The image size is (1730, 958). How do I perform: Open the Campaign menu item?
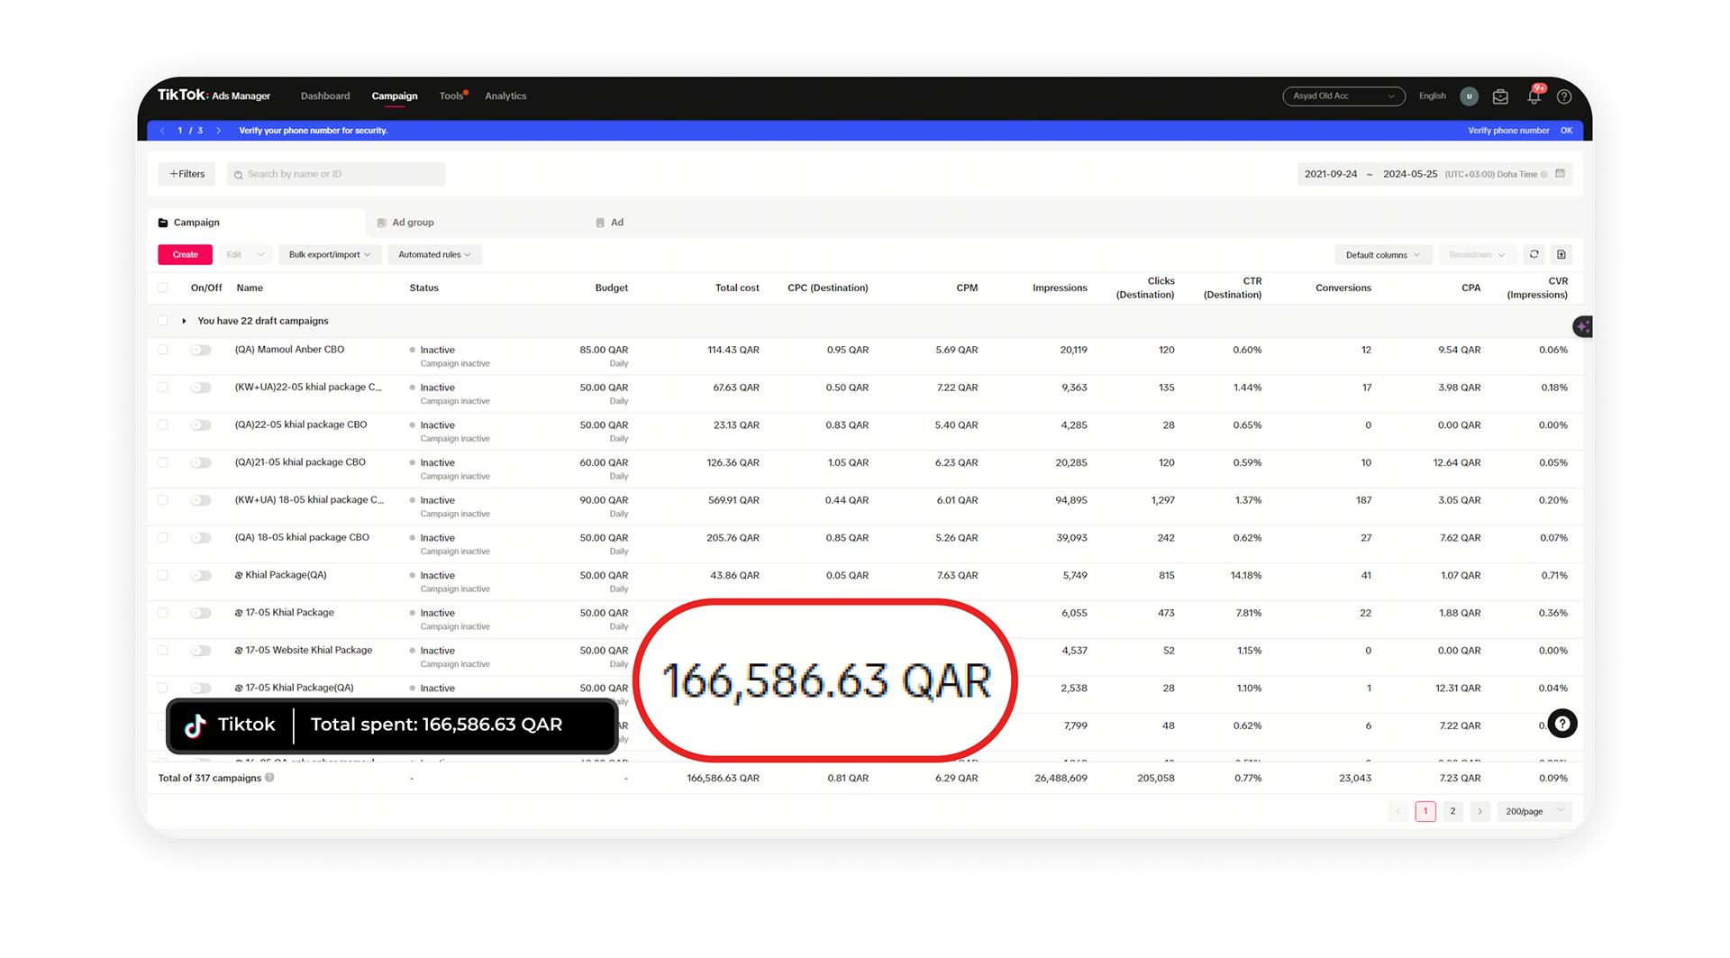tap(395, 96)
